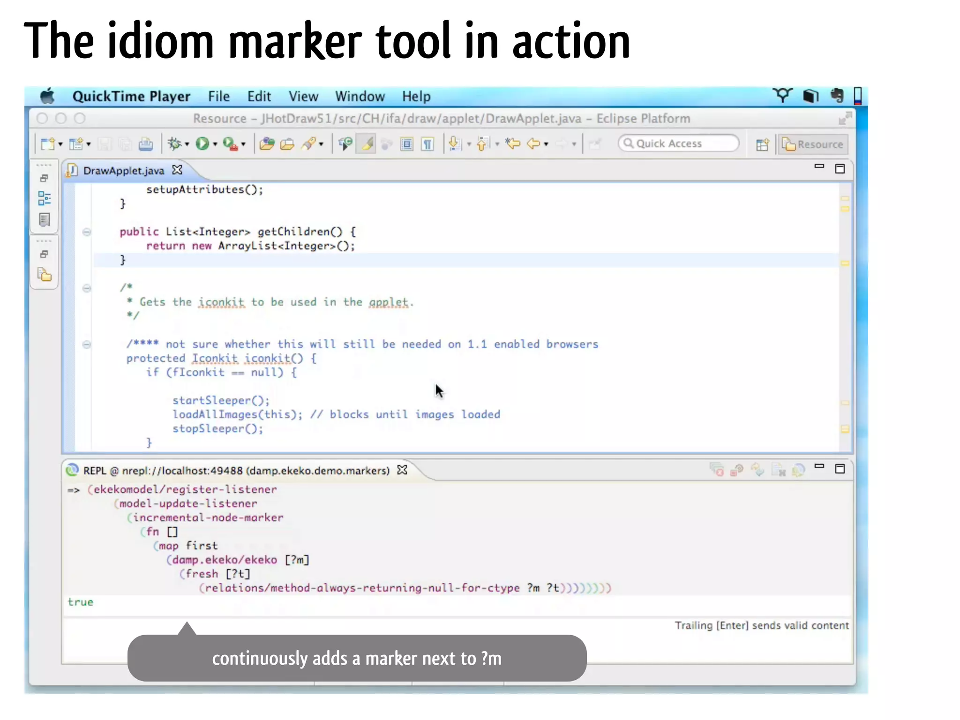Open the QuickTime Player menu

(x=131, y=97)
